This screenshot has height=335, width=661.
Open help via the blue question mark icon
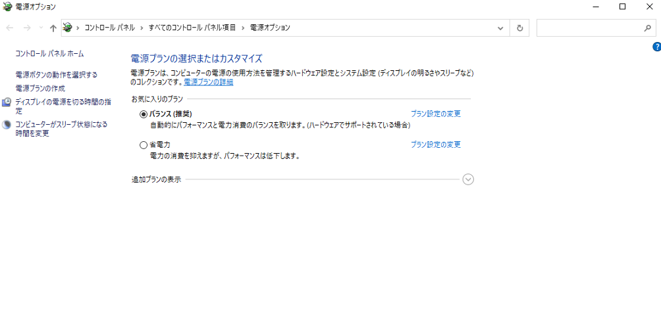coord(656,47)
